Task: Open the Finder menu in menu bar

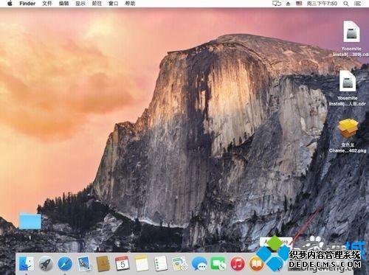Action: [x=27, y=4]
